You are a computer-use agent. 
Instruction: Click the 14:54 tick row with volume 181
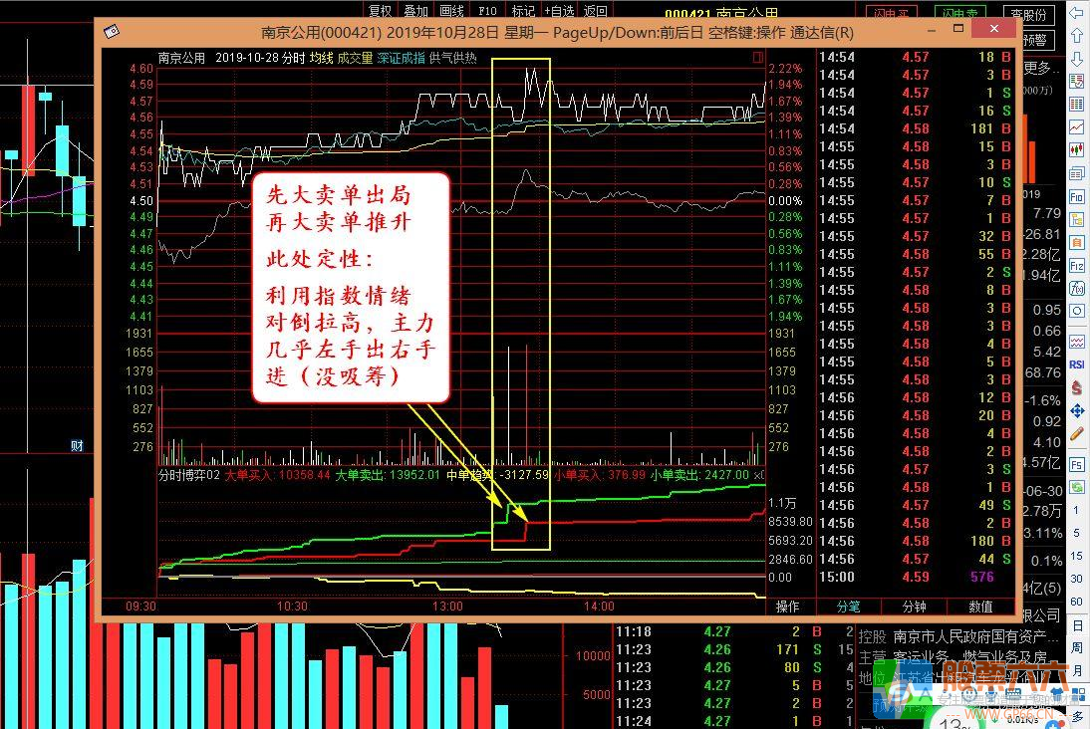pyautogui.click(x=915, y=128)
